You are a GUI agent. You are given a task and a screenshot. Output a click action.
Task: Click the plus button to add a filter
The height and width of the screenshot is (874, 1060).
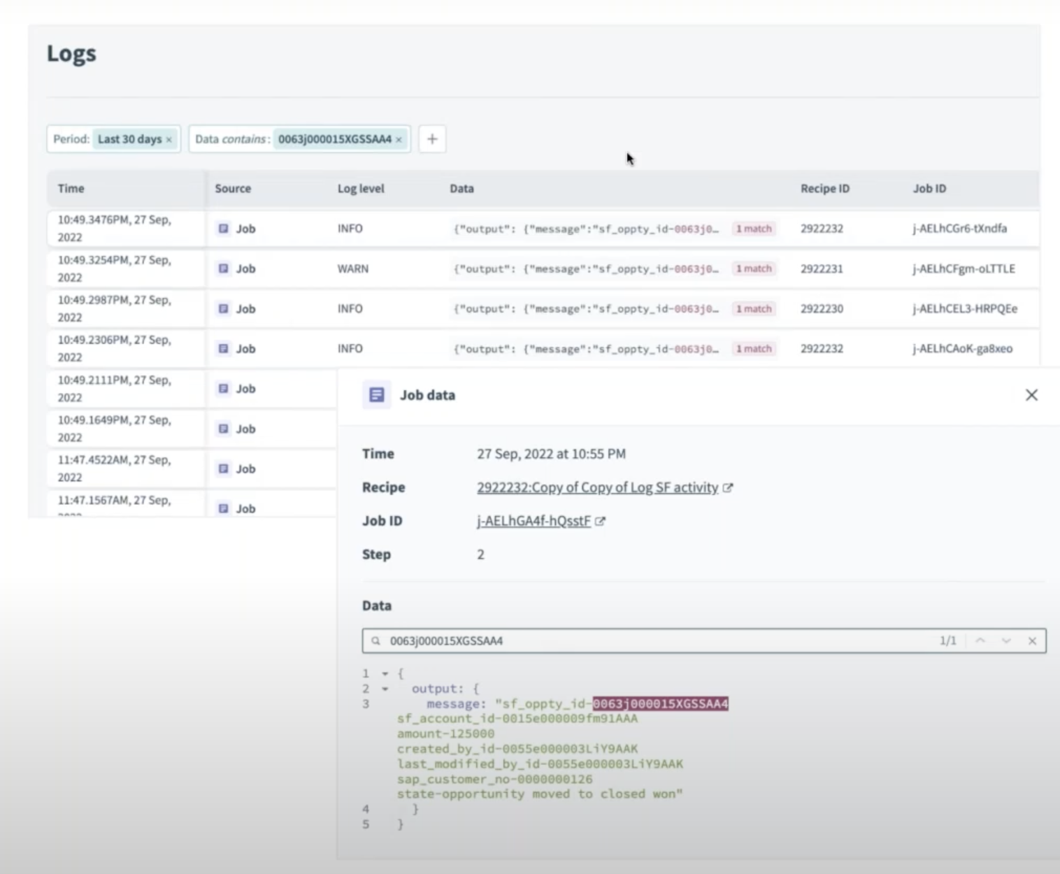click(432, 139)
